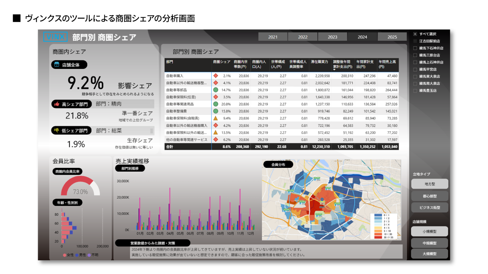Click the thumbs-down icon for 低シェア部門
The image size is (488, 274).
pos(57,131)
